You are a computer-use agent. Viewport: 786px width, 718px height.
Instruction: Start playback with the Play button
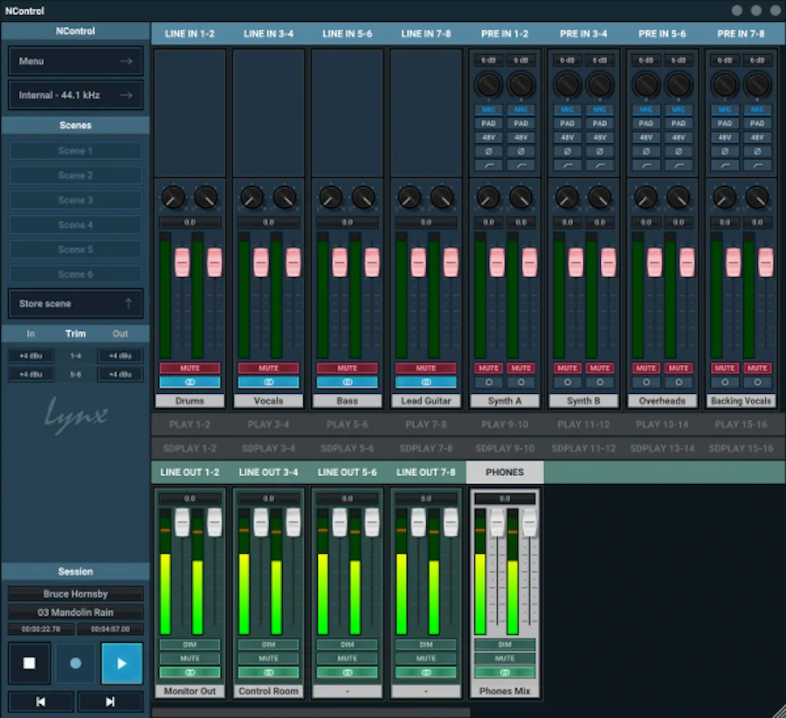[121, 663]
